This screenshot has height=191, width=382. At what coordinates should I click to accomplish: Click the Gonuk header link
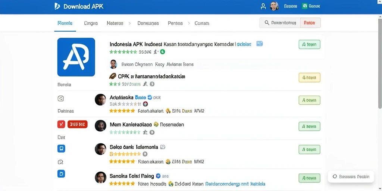point(314,6)
